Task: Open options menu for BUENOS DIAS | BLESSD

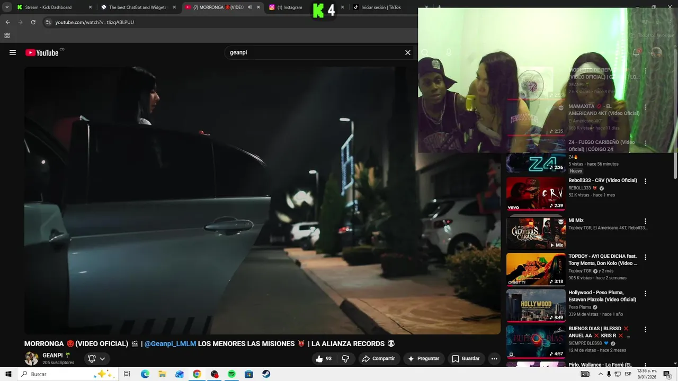Action: click(x=645, y=329)
